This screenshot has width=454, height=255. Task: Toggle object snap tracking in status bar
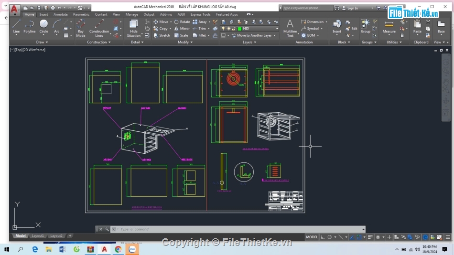click(352, 237)
